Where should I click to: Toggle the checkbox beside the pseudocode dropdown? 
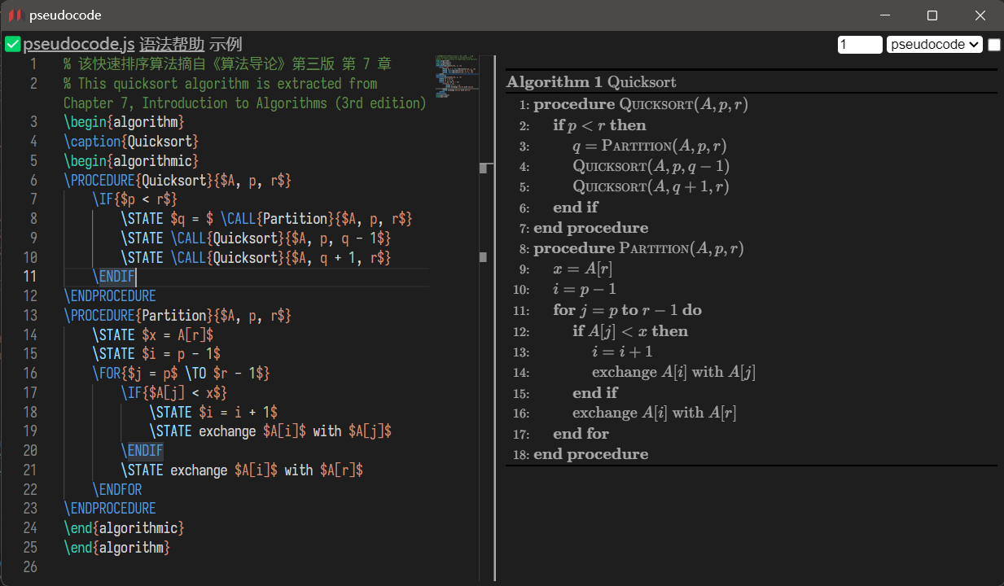point(994,45)
